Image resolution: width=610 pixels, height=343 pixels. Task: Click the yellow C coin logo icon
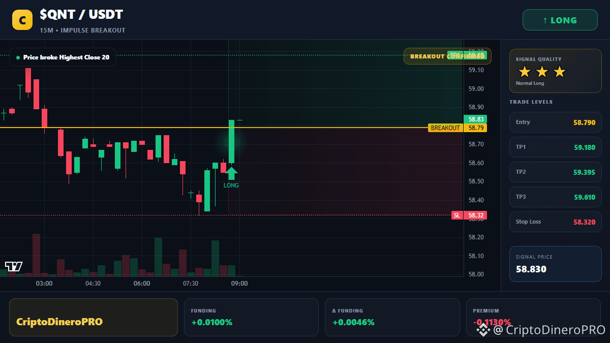[x=22, y=20]
